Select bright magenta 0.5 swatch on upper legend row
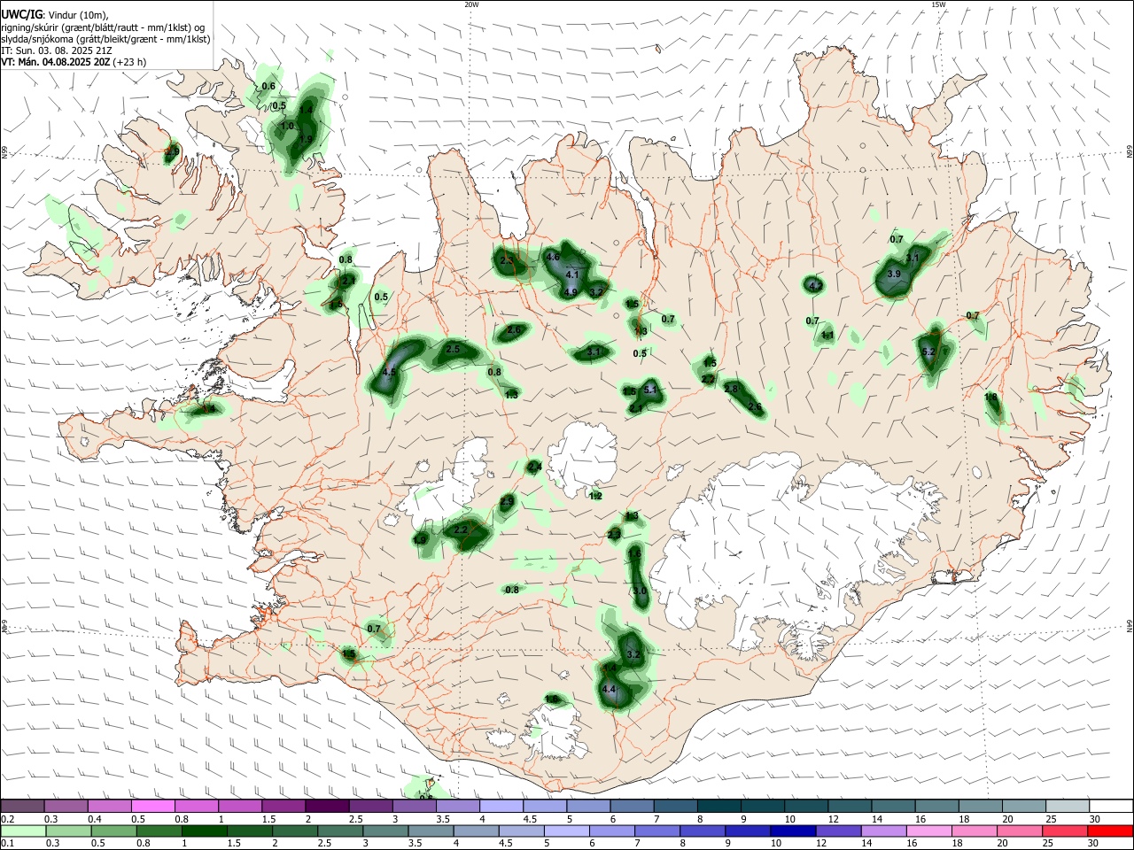1134x850 pixels. [152, 806]
